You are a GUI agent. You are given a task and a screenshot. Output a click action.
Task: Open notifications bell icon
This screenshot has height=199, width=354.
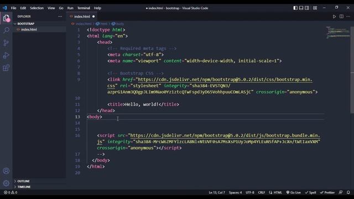pyautogui.click(x=348, y=192)
